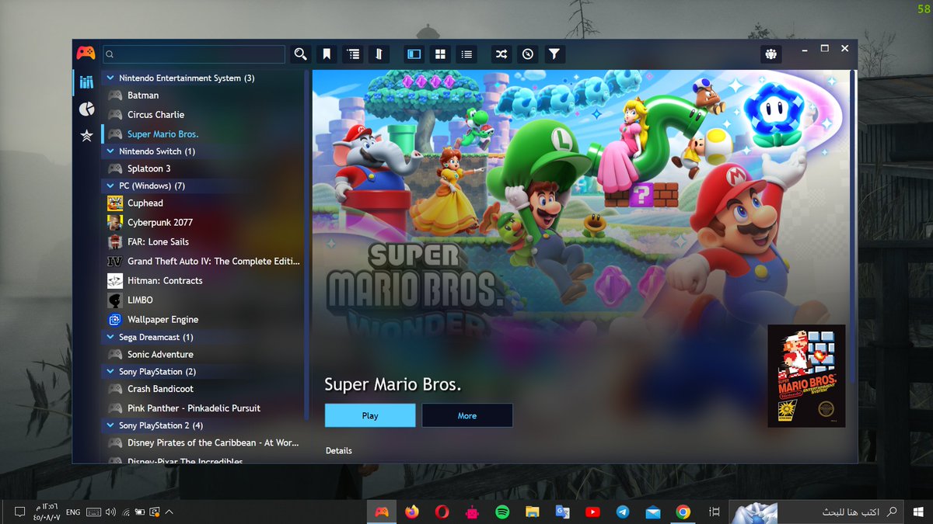The width and height of the screenshot is (933, 524).
Task: Click the LIMBO silhouette icon
Action: (x=115, y=300)
